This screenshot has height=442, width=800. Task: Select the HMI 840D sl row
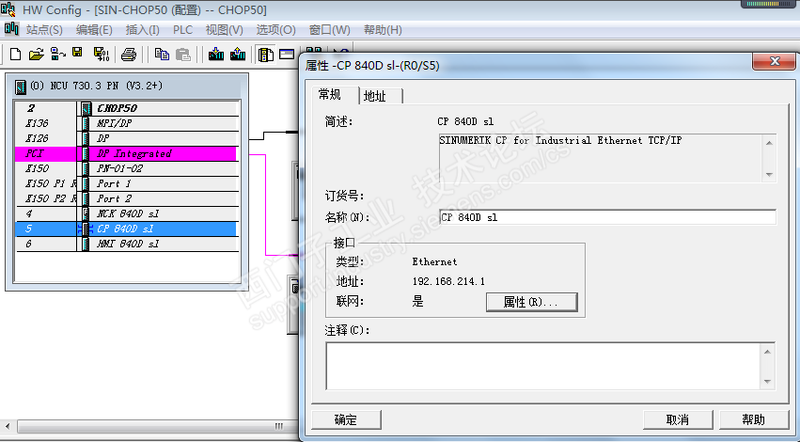point(127,244)
